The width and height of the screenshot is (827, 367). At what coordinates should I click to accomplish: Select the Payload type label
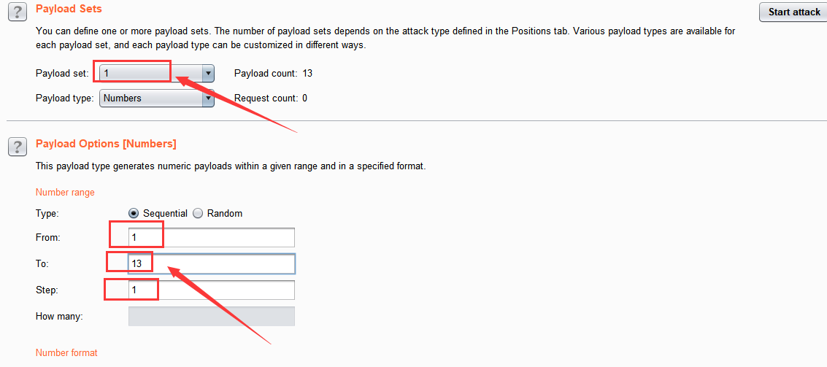coord(64,98)
